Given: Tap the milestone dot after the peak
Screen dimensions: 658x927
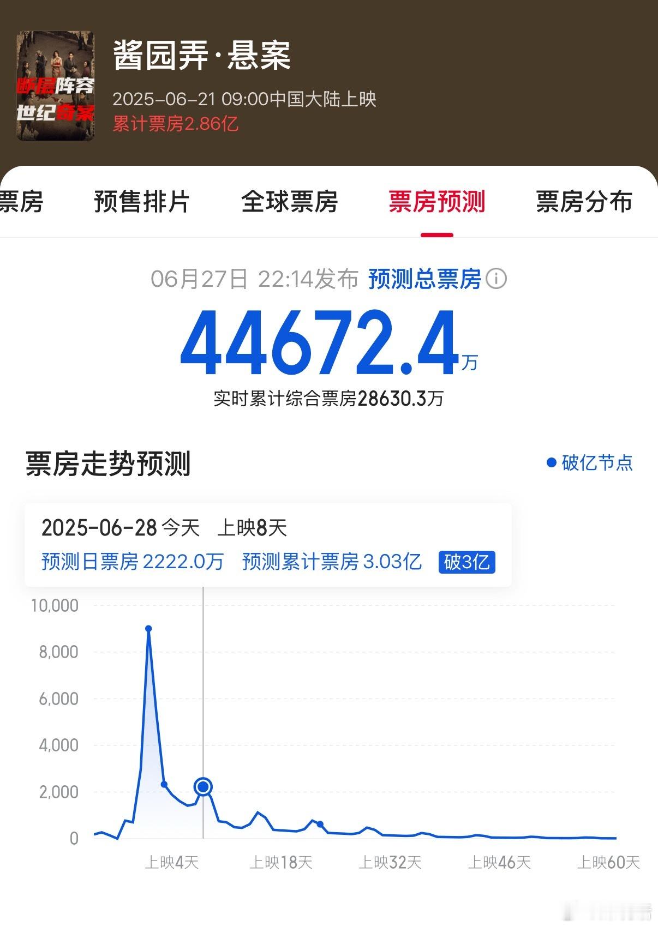Looking at the screenshot, I should (164, 784).
